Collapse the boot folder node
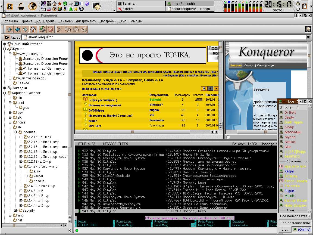The width and height of the screenshot is (313, 235). click(x=10, y=103)
